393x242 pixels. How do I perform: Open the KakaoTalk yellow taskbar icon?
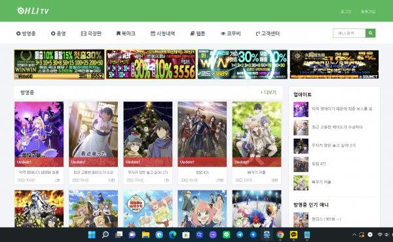(x=293, y=235)
